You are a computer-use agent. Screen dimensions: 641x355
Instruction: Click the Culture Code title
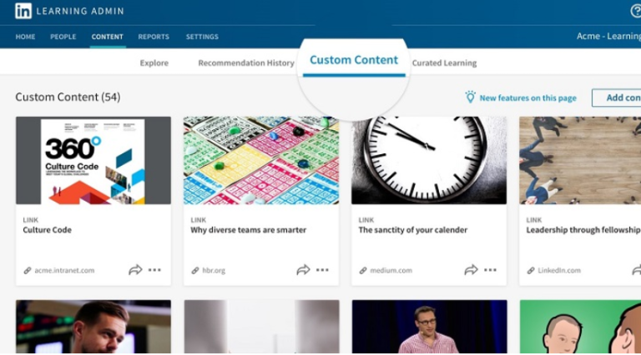click(47, 230)
